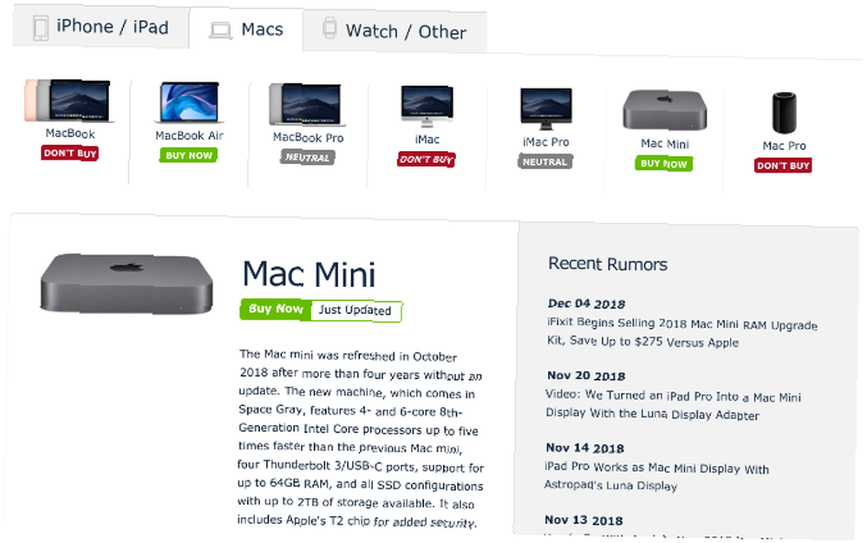The width and height of the screenshot is (867, 543).
Task: Select the MacBook Pro product image
Action: (x=308, y=104)
